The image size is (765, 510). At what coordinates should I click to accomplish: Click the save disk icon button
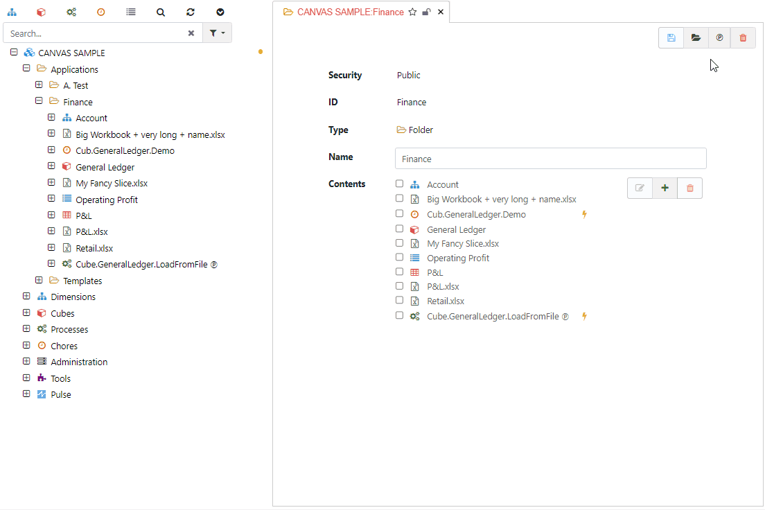671,38
